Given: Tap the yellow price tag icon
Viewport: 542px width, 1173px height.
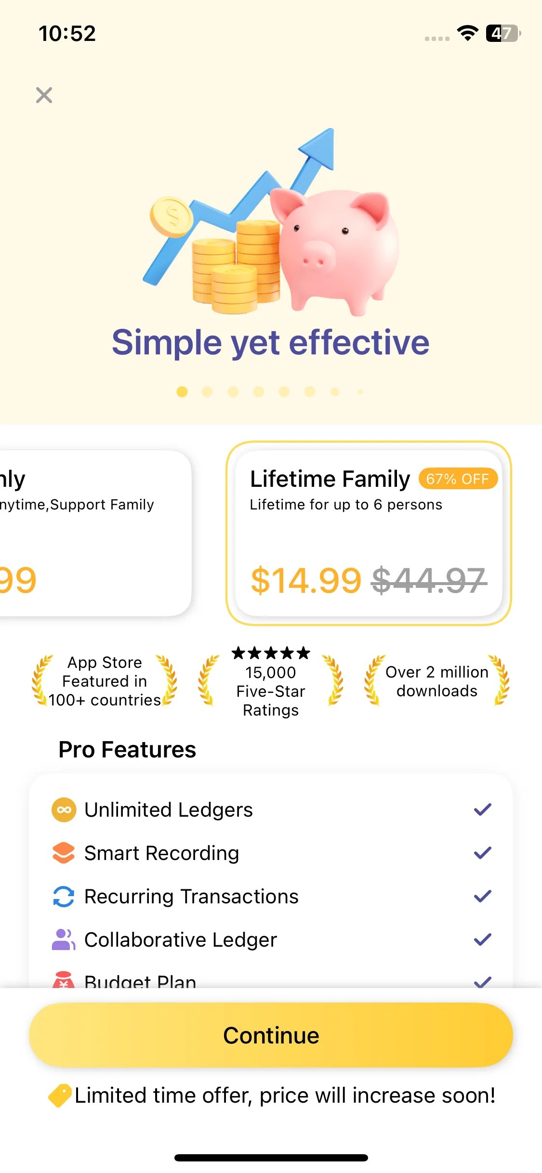Looking at the screenshot, I should pyautogui.click(x=60, y=1095).
